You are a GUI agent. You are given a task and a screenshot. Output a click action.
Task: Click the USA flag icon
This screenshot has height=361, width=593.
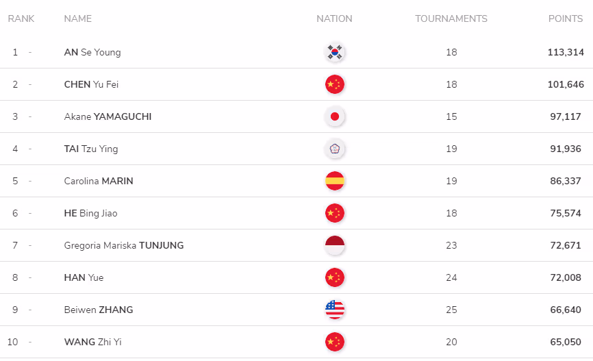coord(335,310)
